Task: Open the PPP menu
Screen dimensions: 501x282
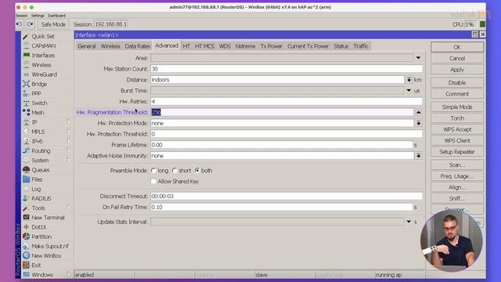Action: click(36, 94)
